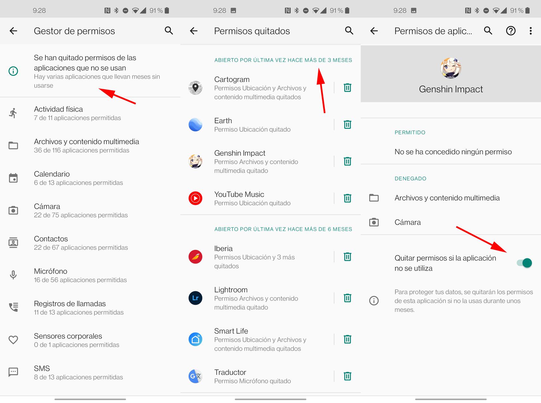
Task: Select Archivos y contenido multimedia under Denegado
Action: pos(447,198)
